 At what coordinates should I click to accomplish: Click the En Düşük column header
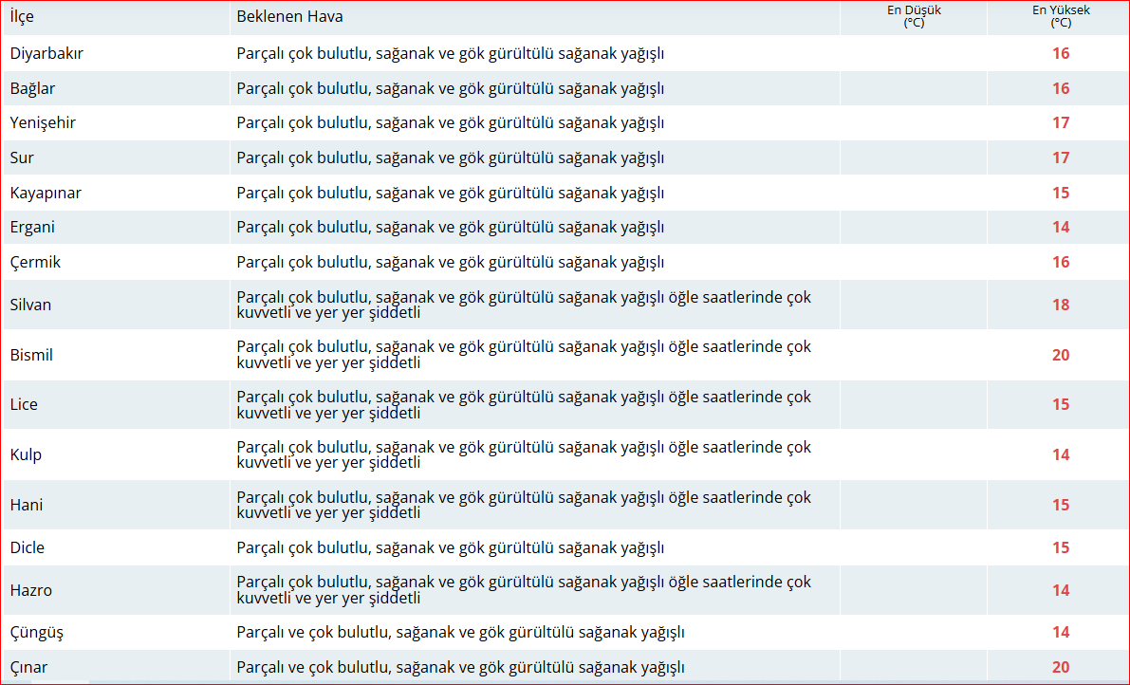click(x=912, y=17)
